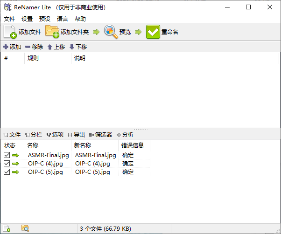Viewport: 281px width, 234px height.
Task: Click green arrow status of OIP-C (4).jpg
Action: click(x=15, y=164)
